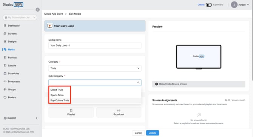This screenshot has height=137, width=253.
Task: Click the Designs sidebar icon
Action: pos(5,41)
